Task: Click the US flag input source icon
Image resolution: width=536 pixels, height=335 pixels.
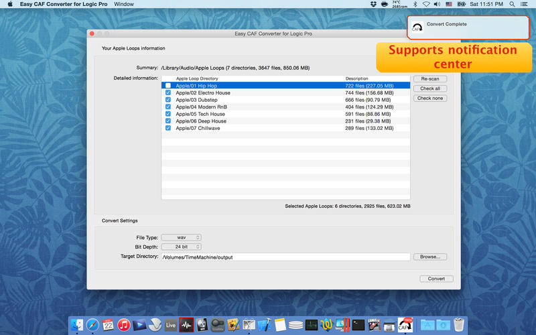Action: pos(449,4)
